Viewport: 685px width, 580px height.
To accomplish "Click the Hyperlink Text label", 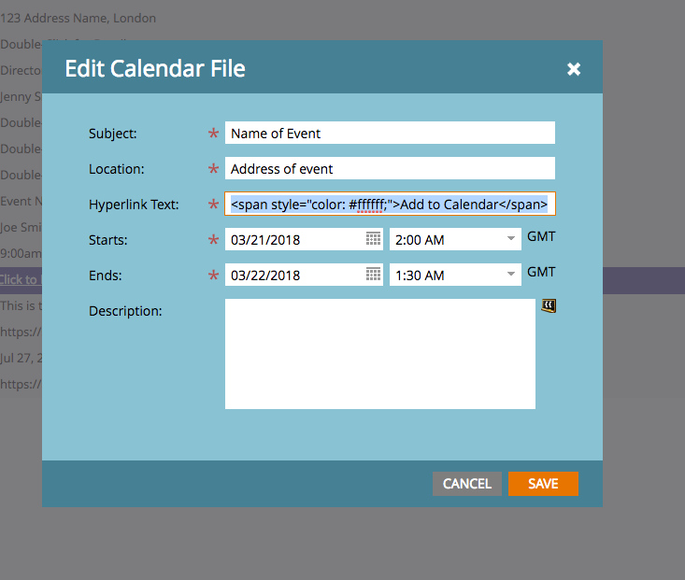I will click(134, 205).
